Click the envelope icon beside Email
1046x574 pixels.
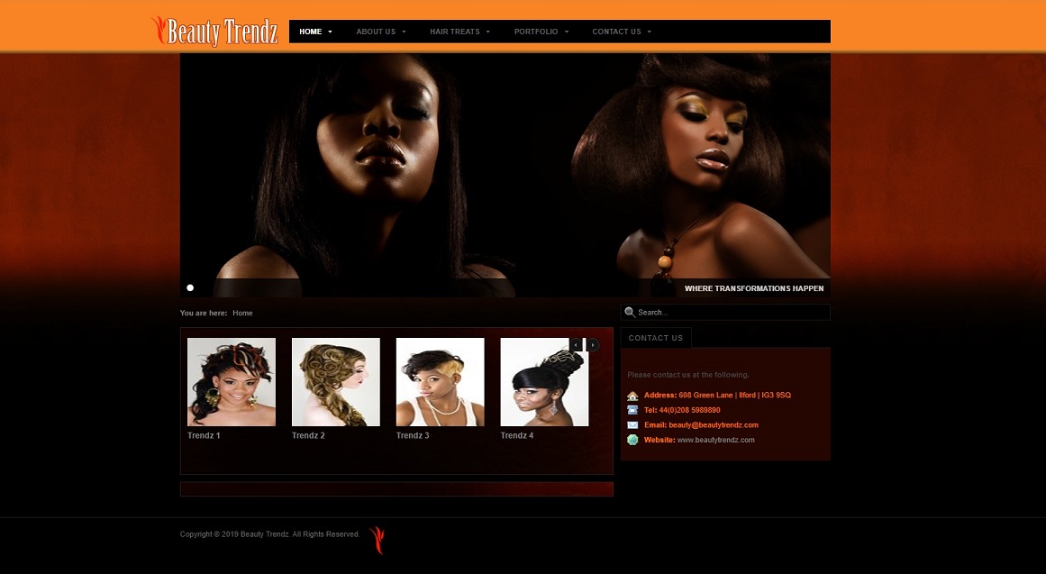tap(632, 425)
